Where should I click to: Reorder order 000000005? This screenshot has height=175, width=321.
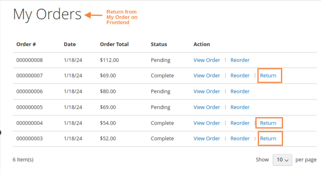[240, 107]
